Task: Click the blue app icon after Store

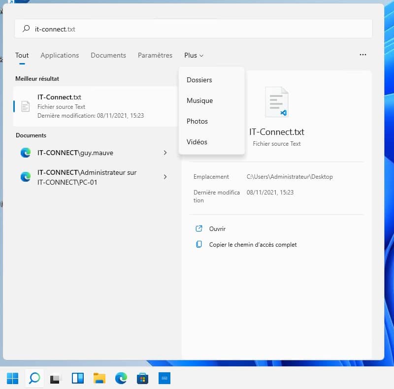Action: (x=164, y=378)
